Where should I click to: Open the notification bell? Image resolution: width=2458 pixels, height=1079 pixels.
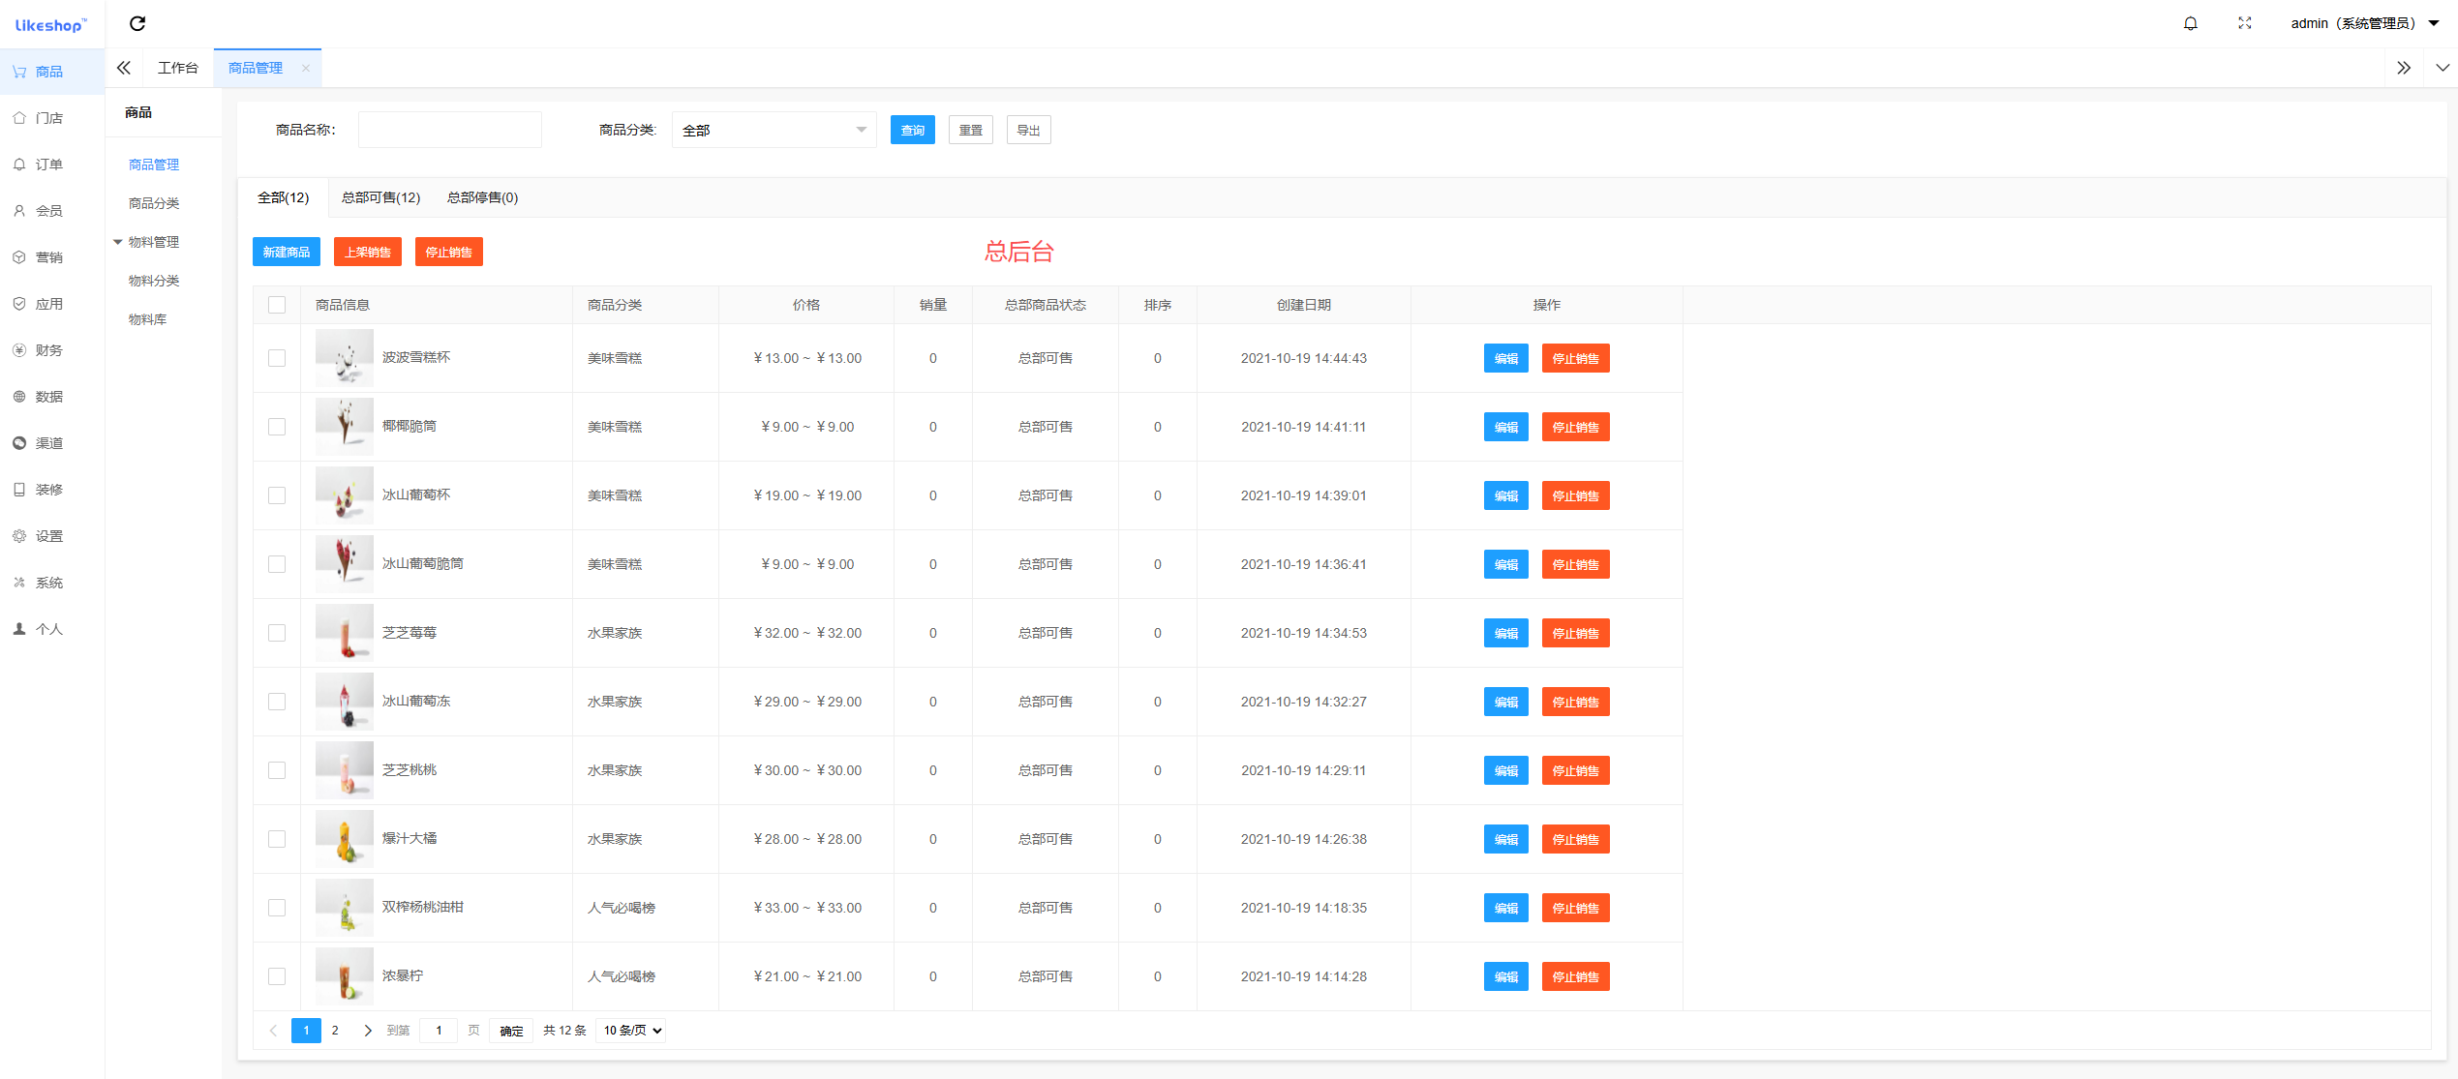(2190, 23)
